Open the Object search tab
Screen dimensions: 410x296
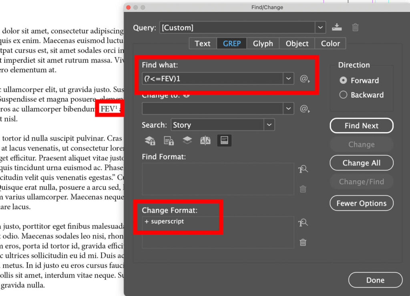click(297, 43)
